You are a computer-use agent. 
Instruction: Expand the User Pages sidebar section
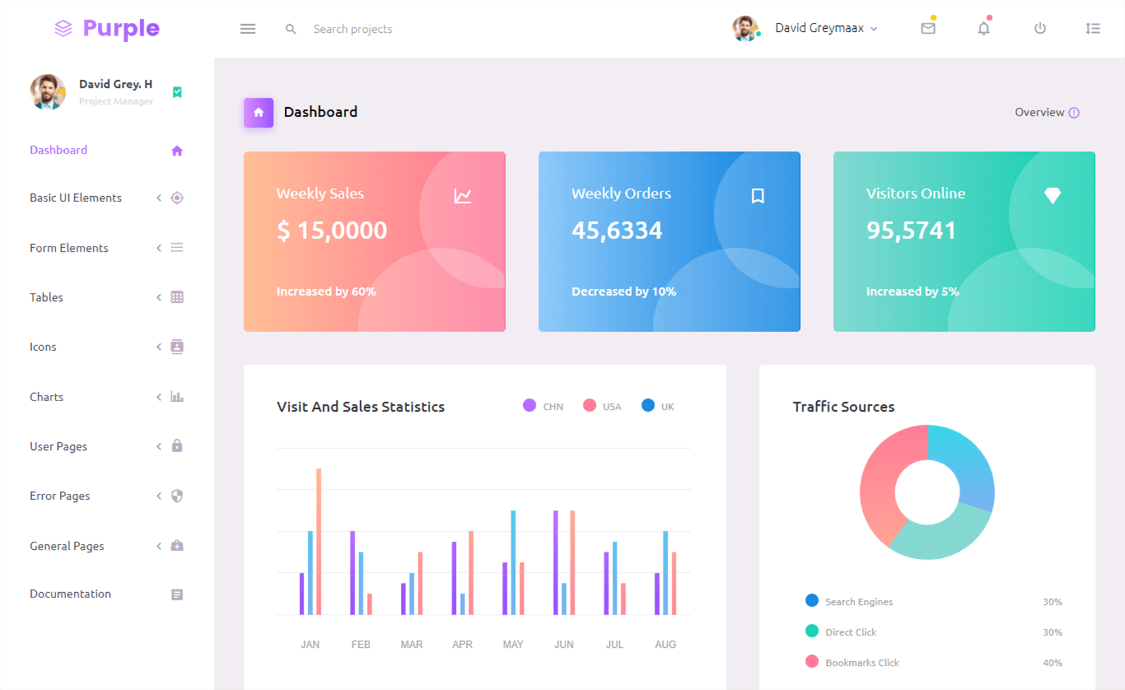pyautogui.click(x=104, y=445)
